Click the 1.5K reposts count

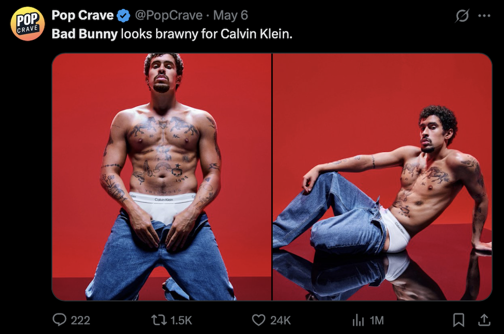tap(181, 321)
